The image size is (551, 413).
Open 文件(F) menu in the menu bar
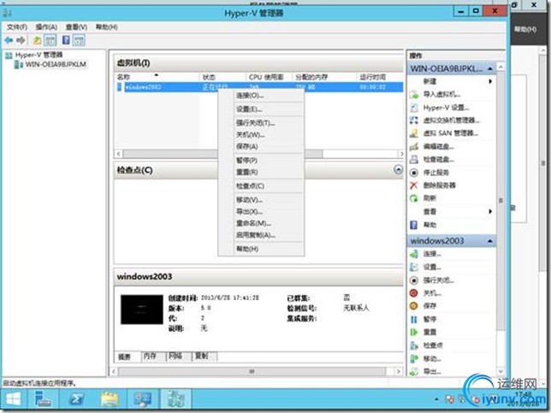(17, 27)
